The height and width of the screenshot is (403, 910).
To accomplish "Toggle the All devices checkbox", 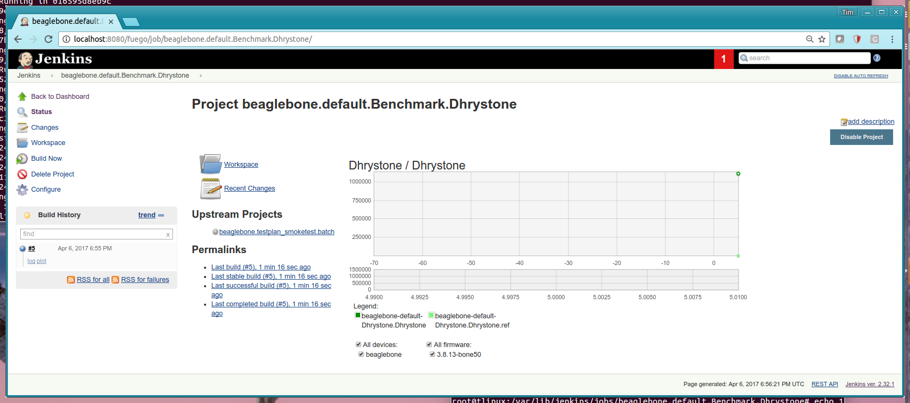I will coord(358,344).
